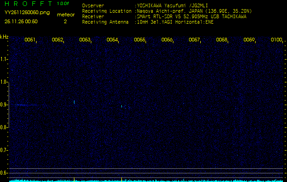
Task: Click the 'Receiving Location' label
Action: click(107, 11)
